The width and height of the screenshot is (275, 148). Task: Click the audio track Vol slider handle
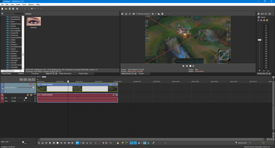click(x=26, y=98)
